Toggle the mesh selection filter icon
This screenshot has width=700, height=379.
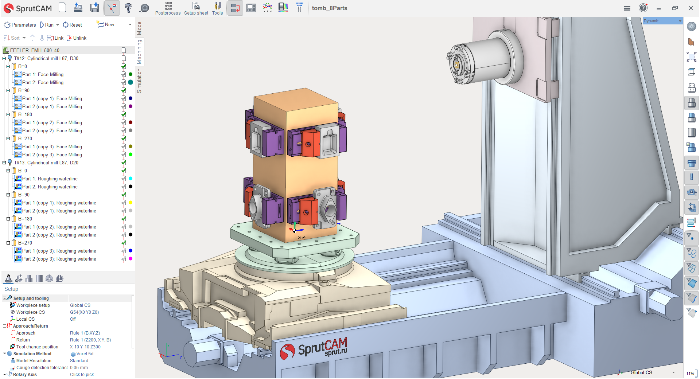pyautogui.click(x=691, y=268)
